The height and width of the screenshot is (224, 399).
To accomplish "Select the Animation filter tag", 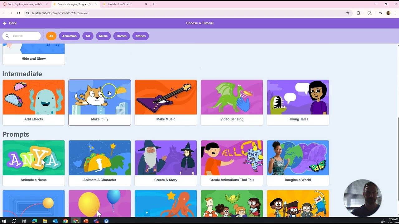I will coord(69,36).
